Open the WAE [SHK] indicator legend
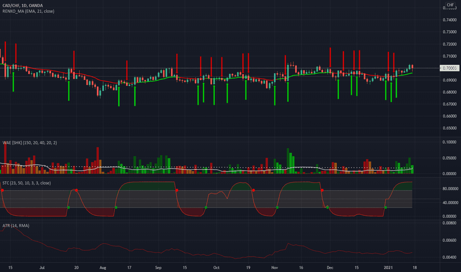461x272 pixels. (30, 142)
